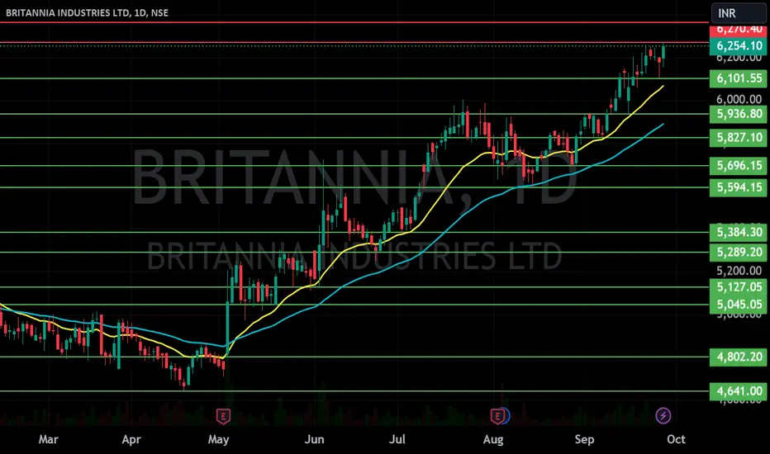This screenshot has height=454, width=770.
Task: Select the 5,045.05 price level label
Action: [x=738, y=305]
